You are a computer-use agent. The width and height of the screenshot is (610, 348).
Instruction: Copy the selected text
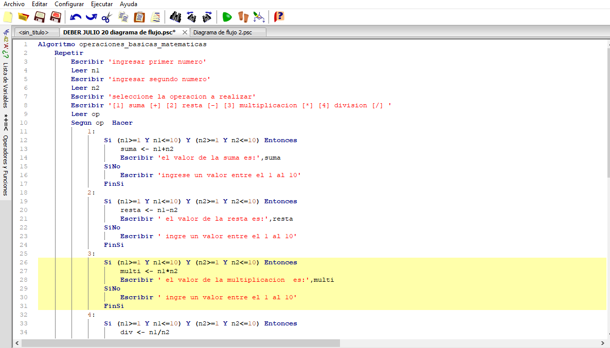coord(123,16)
